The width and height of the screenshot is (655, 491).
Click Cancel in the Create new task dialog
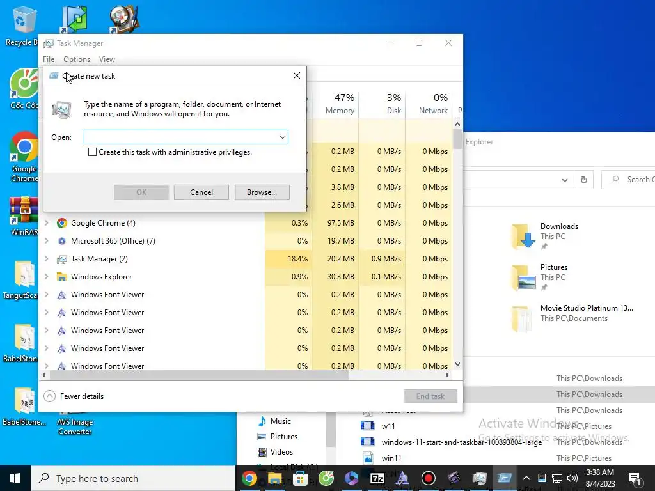tap(201, 192)
